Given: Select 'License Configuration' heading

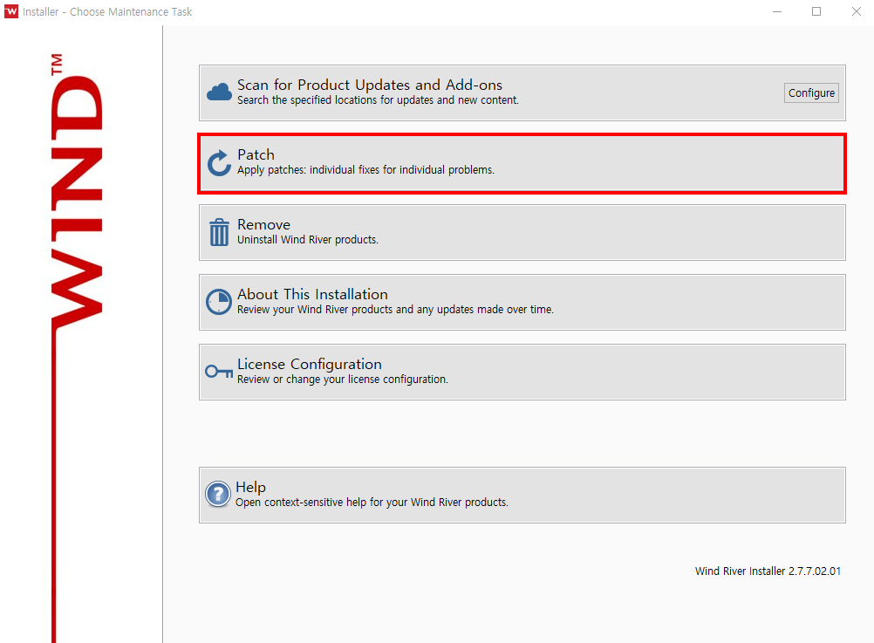Looking at the screenshot, I should 310,364.
